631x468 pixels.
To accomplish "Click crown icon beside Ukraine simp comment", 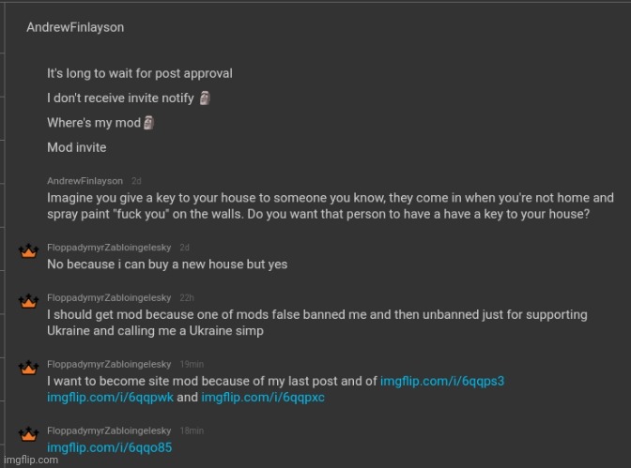I will click(28, 301).
